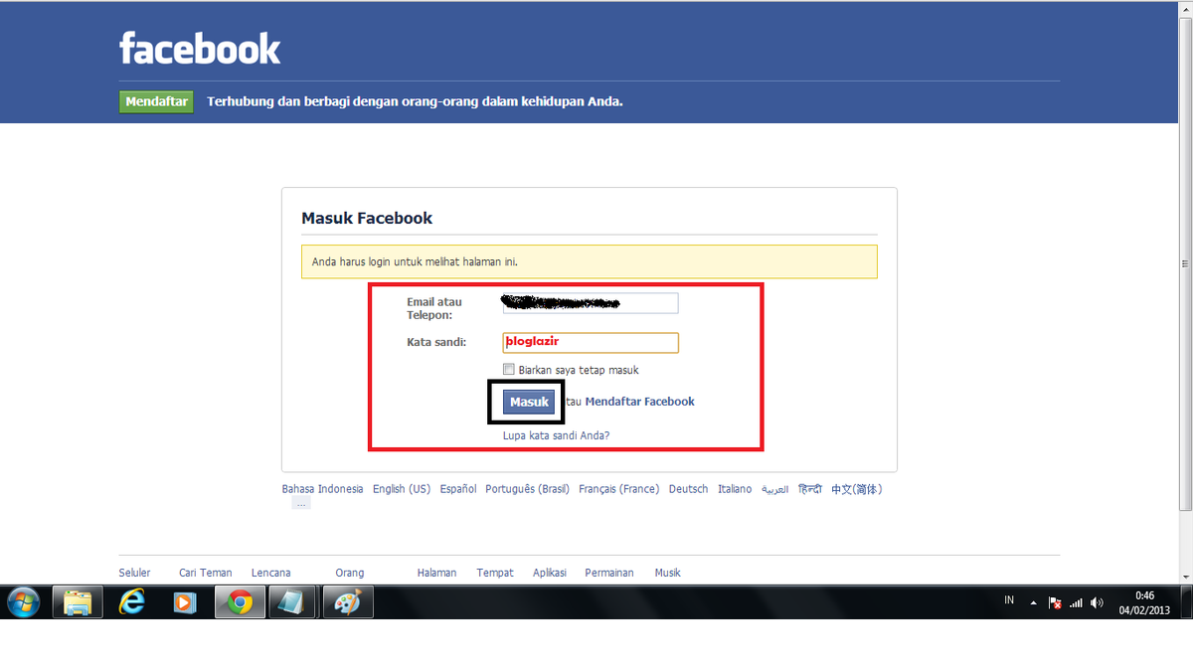Click the scrollbar down arrow
The height and width of the screenshot is (671, 1193).
1185,577
